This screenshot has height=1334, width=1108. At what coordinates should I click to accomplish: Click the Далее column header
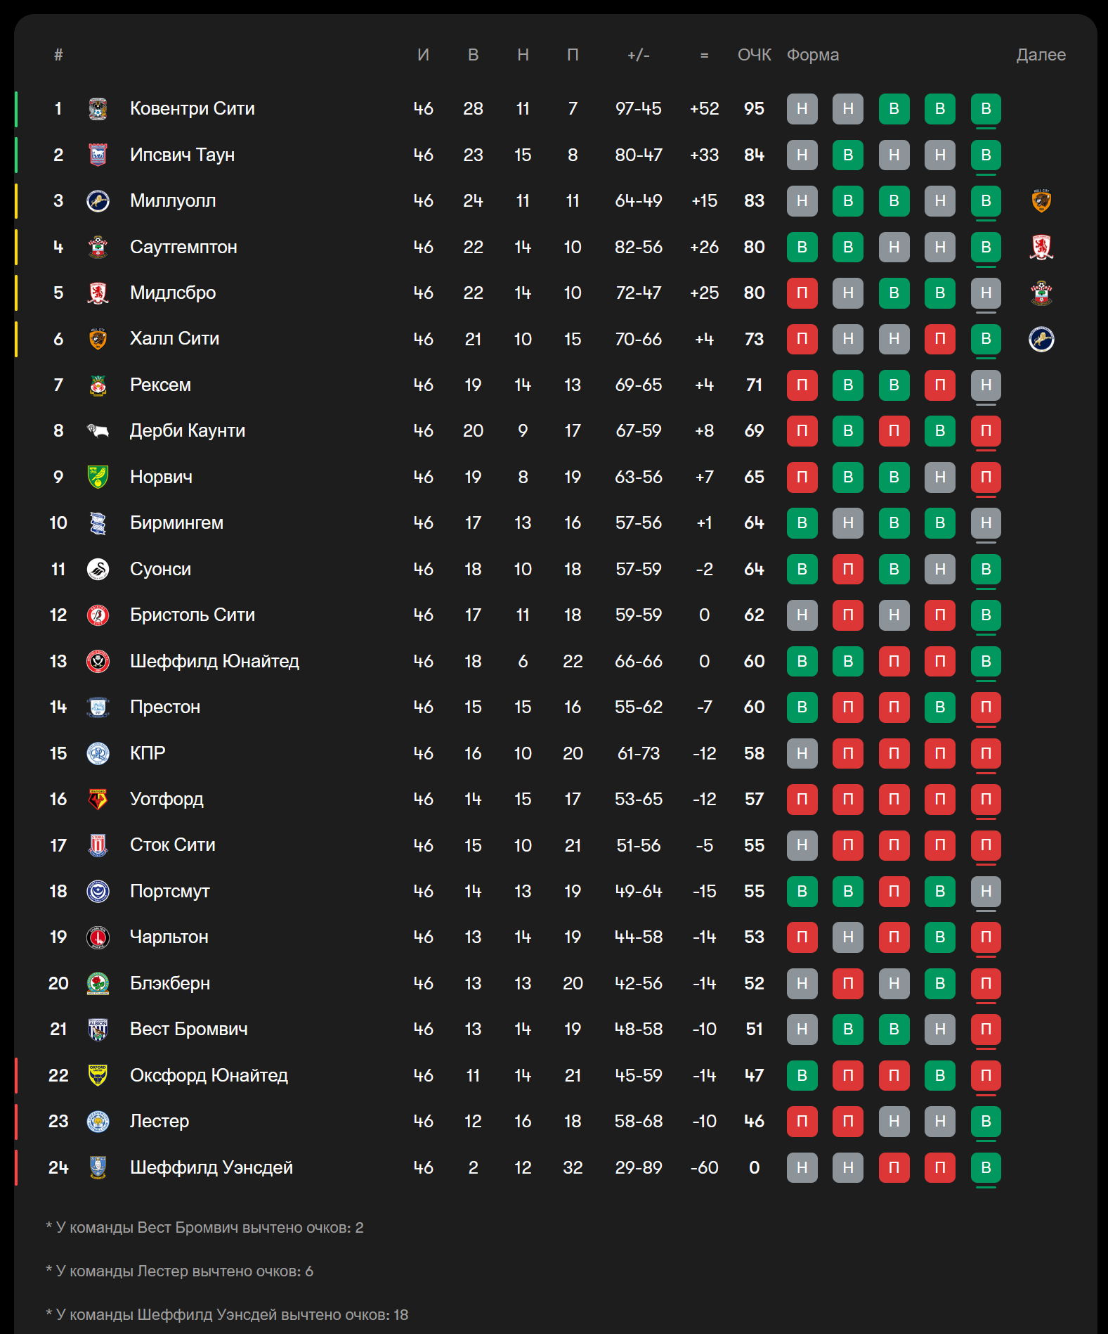[1041, 55]
